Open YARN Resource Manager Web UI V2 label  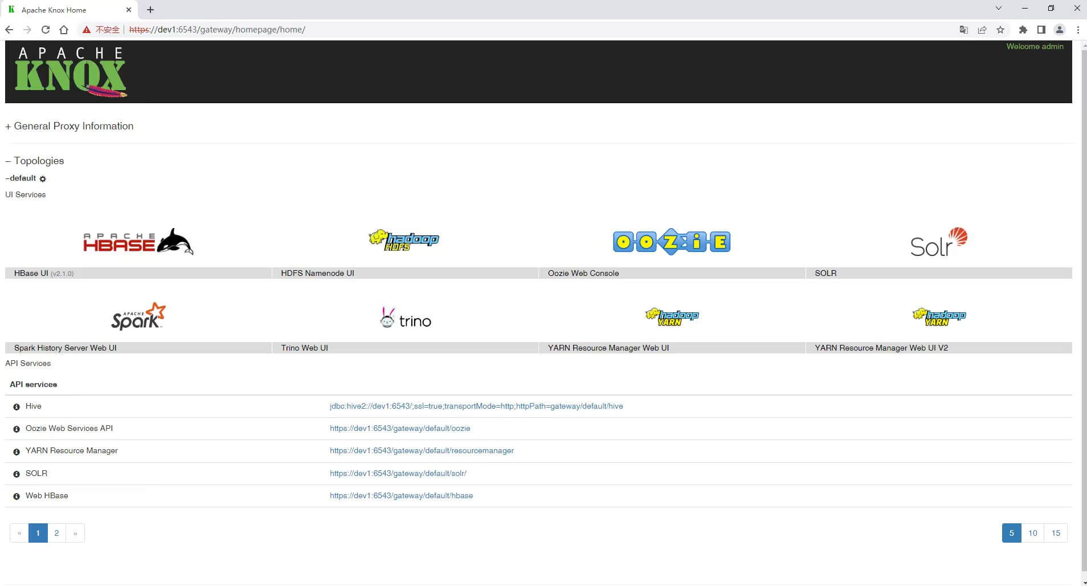[x=881, y=348]
